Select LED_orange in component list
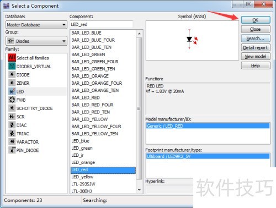Image resolution: width=276 pixels, height=208 pixels. [83, 162]
